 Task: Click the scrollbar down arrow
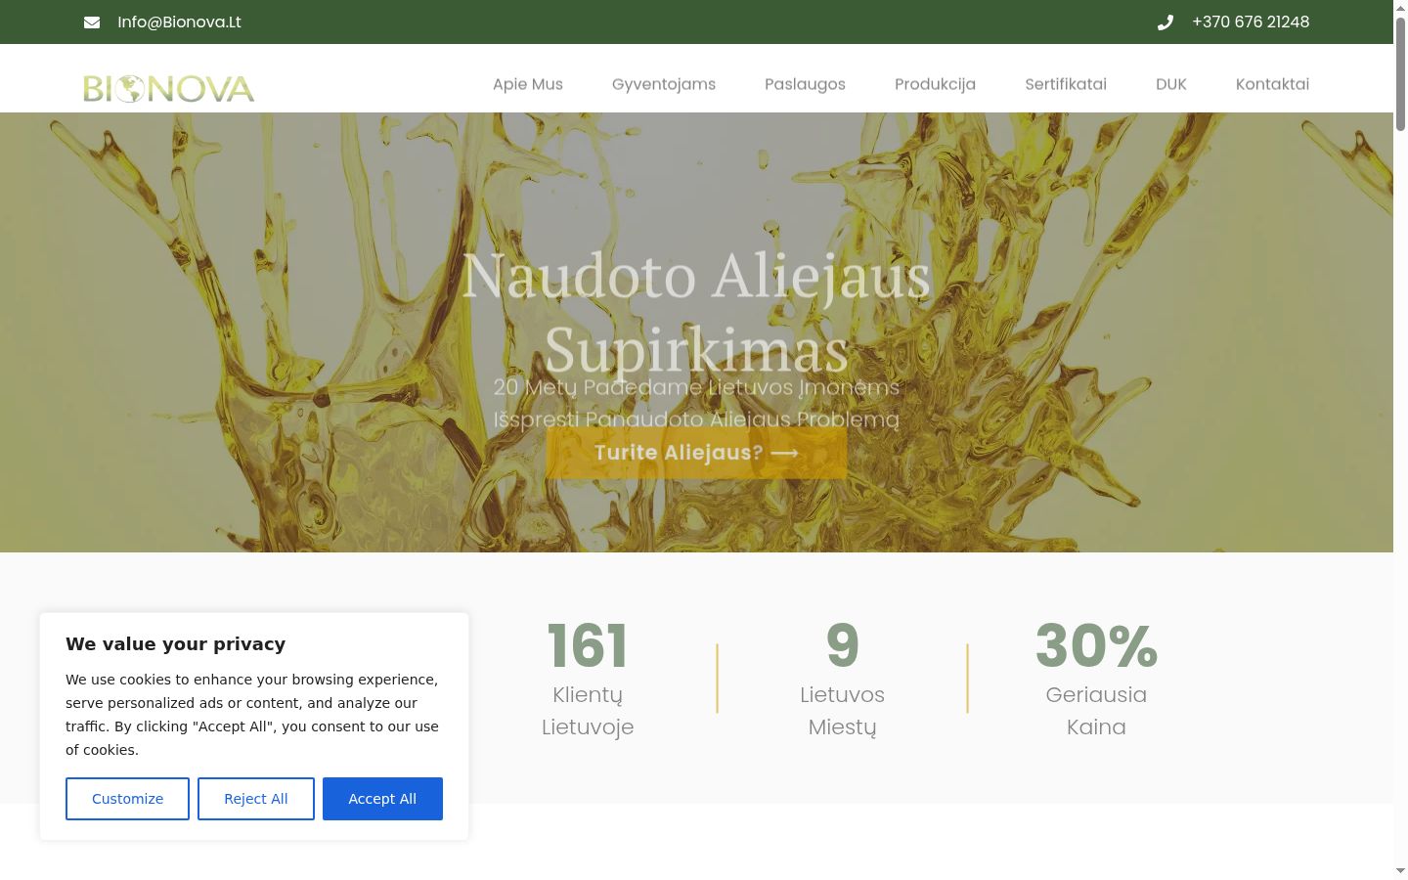click(1400, 870)
